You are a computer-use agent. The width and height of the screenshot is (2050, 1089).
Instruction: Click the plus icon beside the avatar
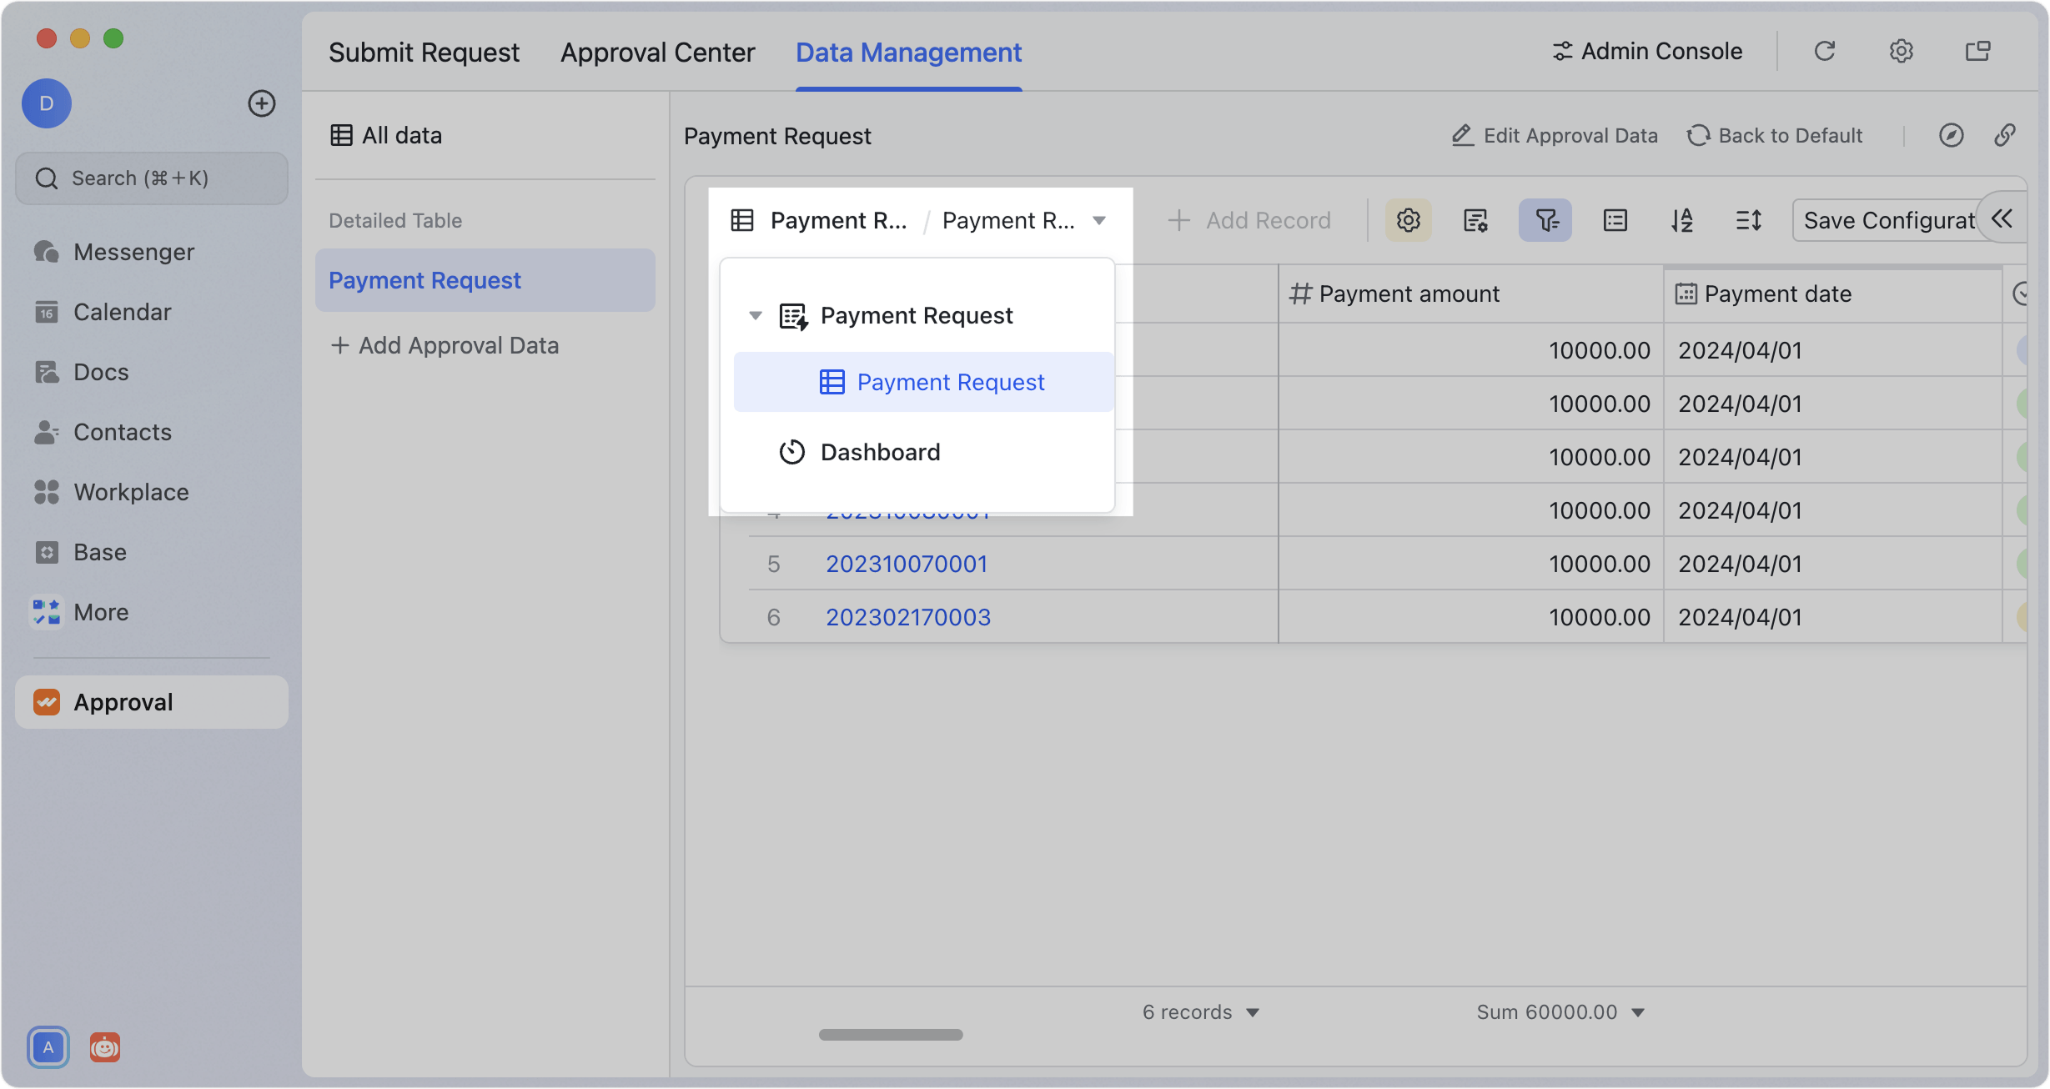coord(262,103)
